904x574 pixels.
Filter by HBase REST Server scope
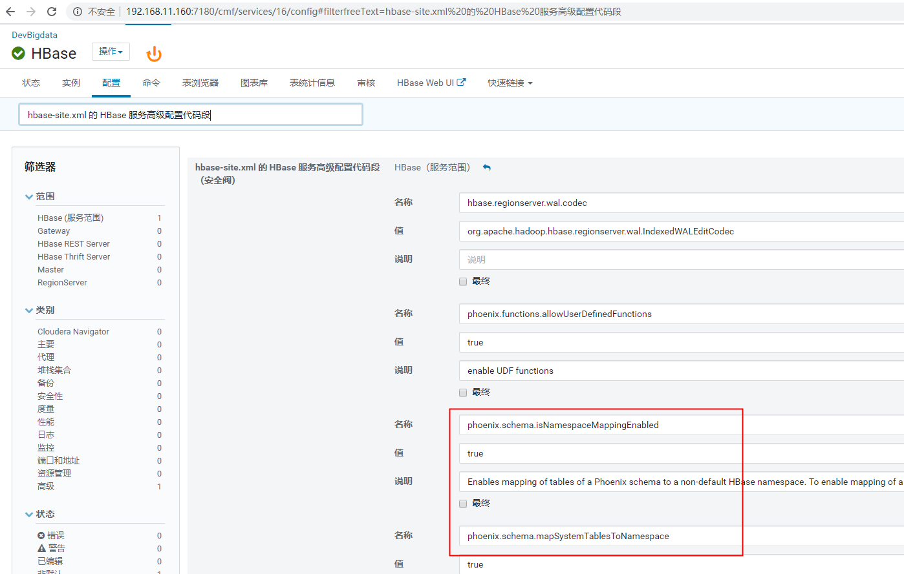point(74,243)
